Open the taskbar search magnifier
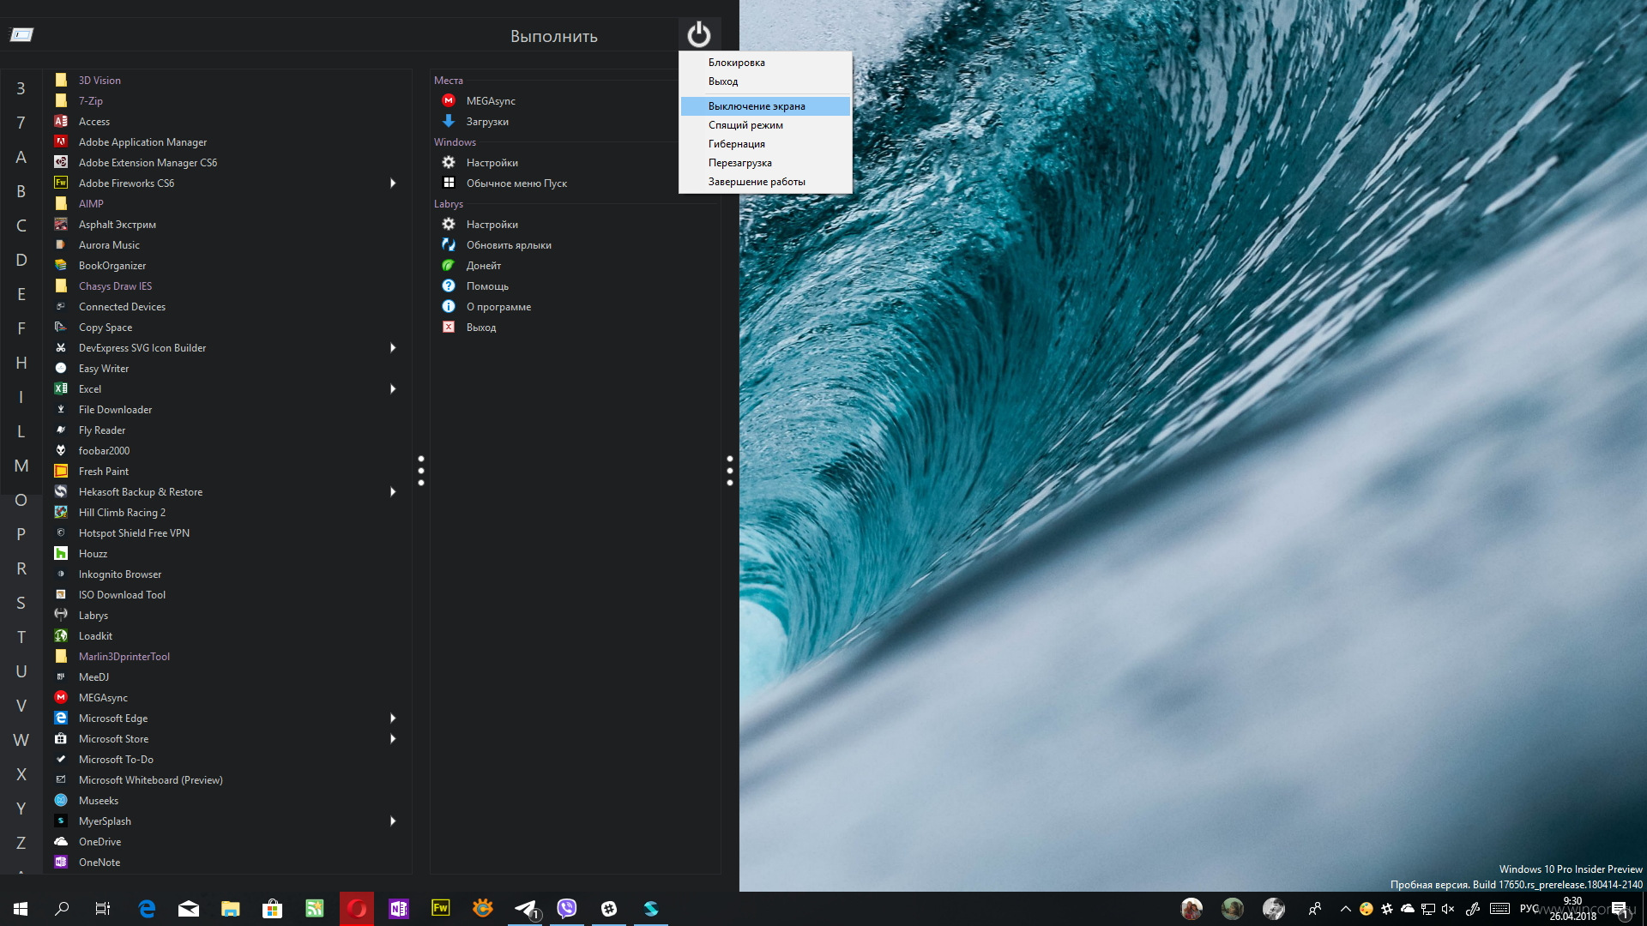 [62, 909]
